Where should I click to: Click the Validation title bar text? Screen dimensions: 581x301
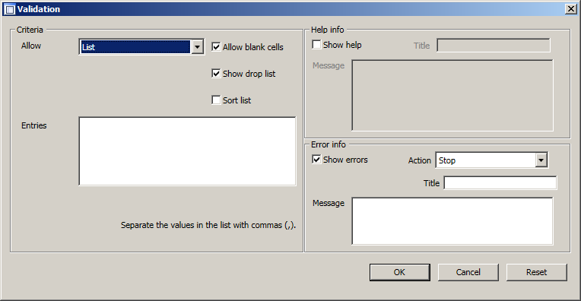point(39,9)
